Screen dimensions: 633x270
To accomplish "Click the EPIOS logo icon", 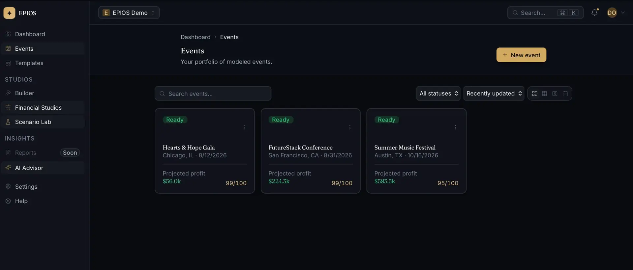I will pyautogui.click(x=9, y=13).
